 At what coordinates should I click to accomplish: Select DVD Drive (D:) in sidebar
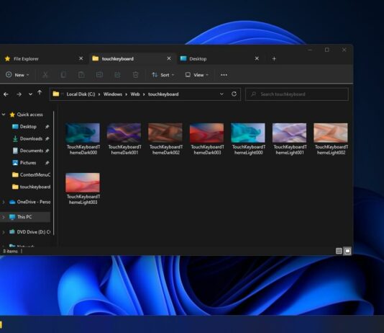click(x=29, y=232)
